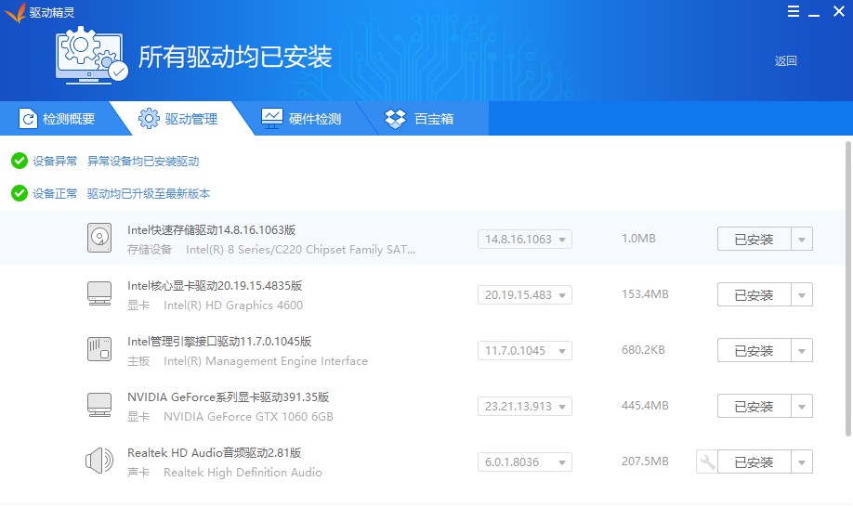Click the Driver Genius logo icon in title bar
Screen dimensions: 853x507
15,12
